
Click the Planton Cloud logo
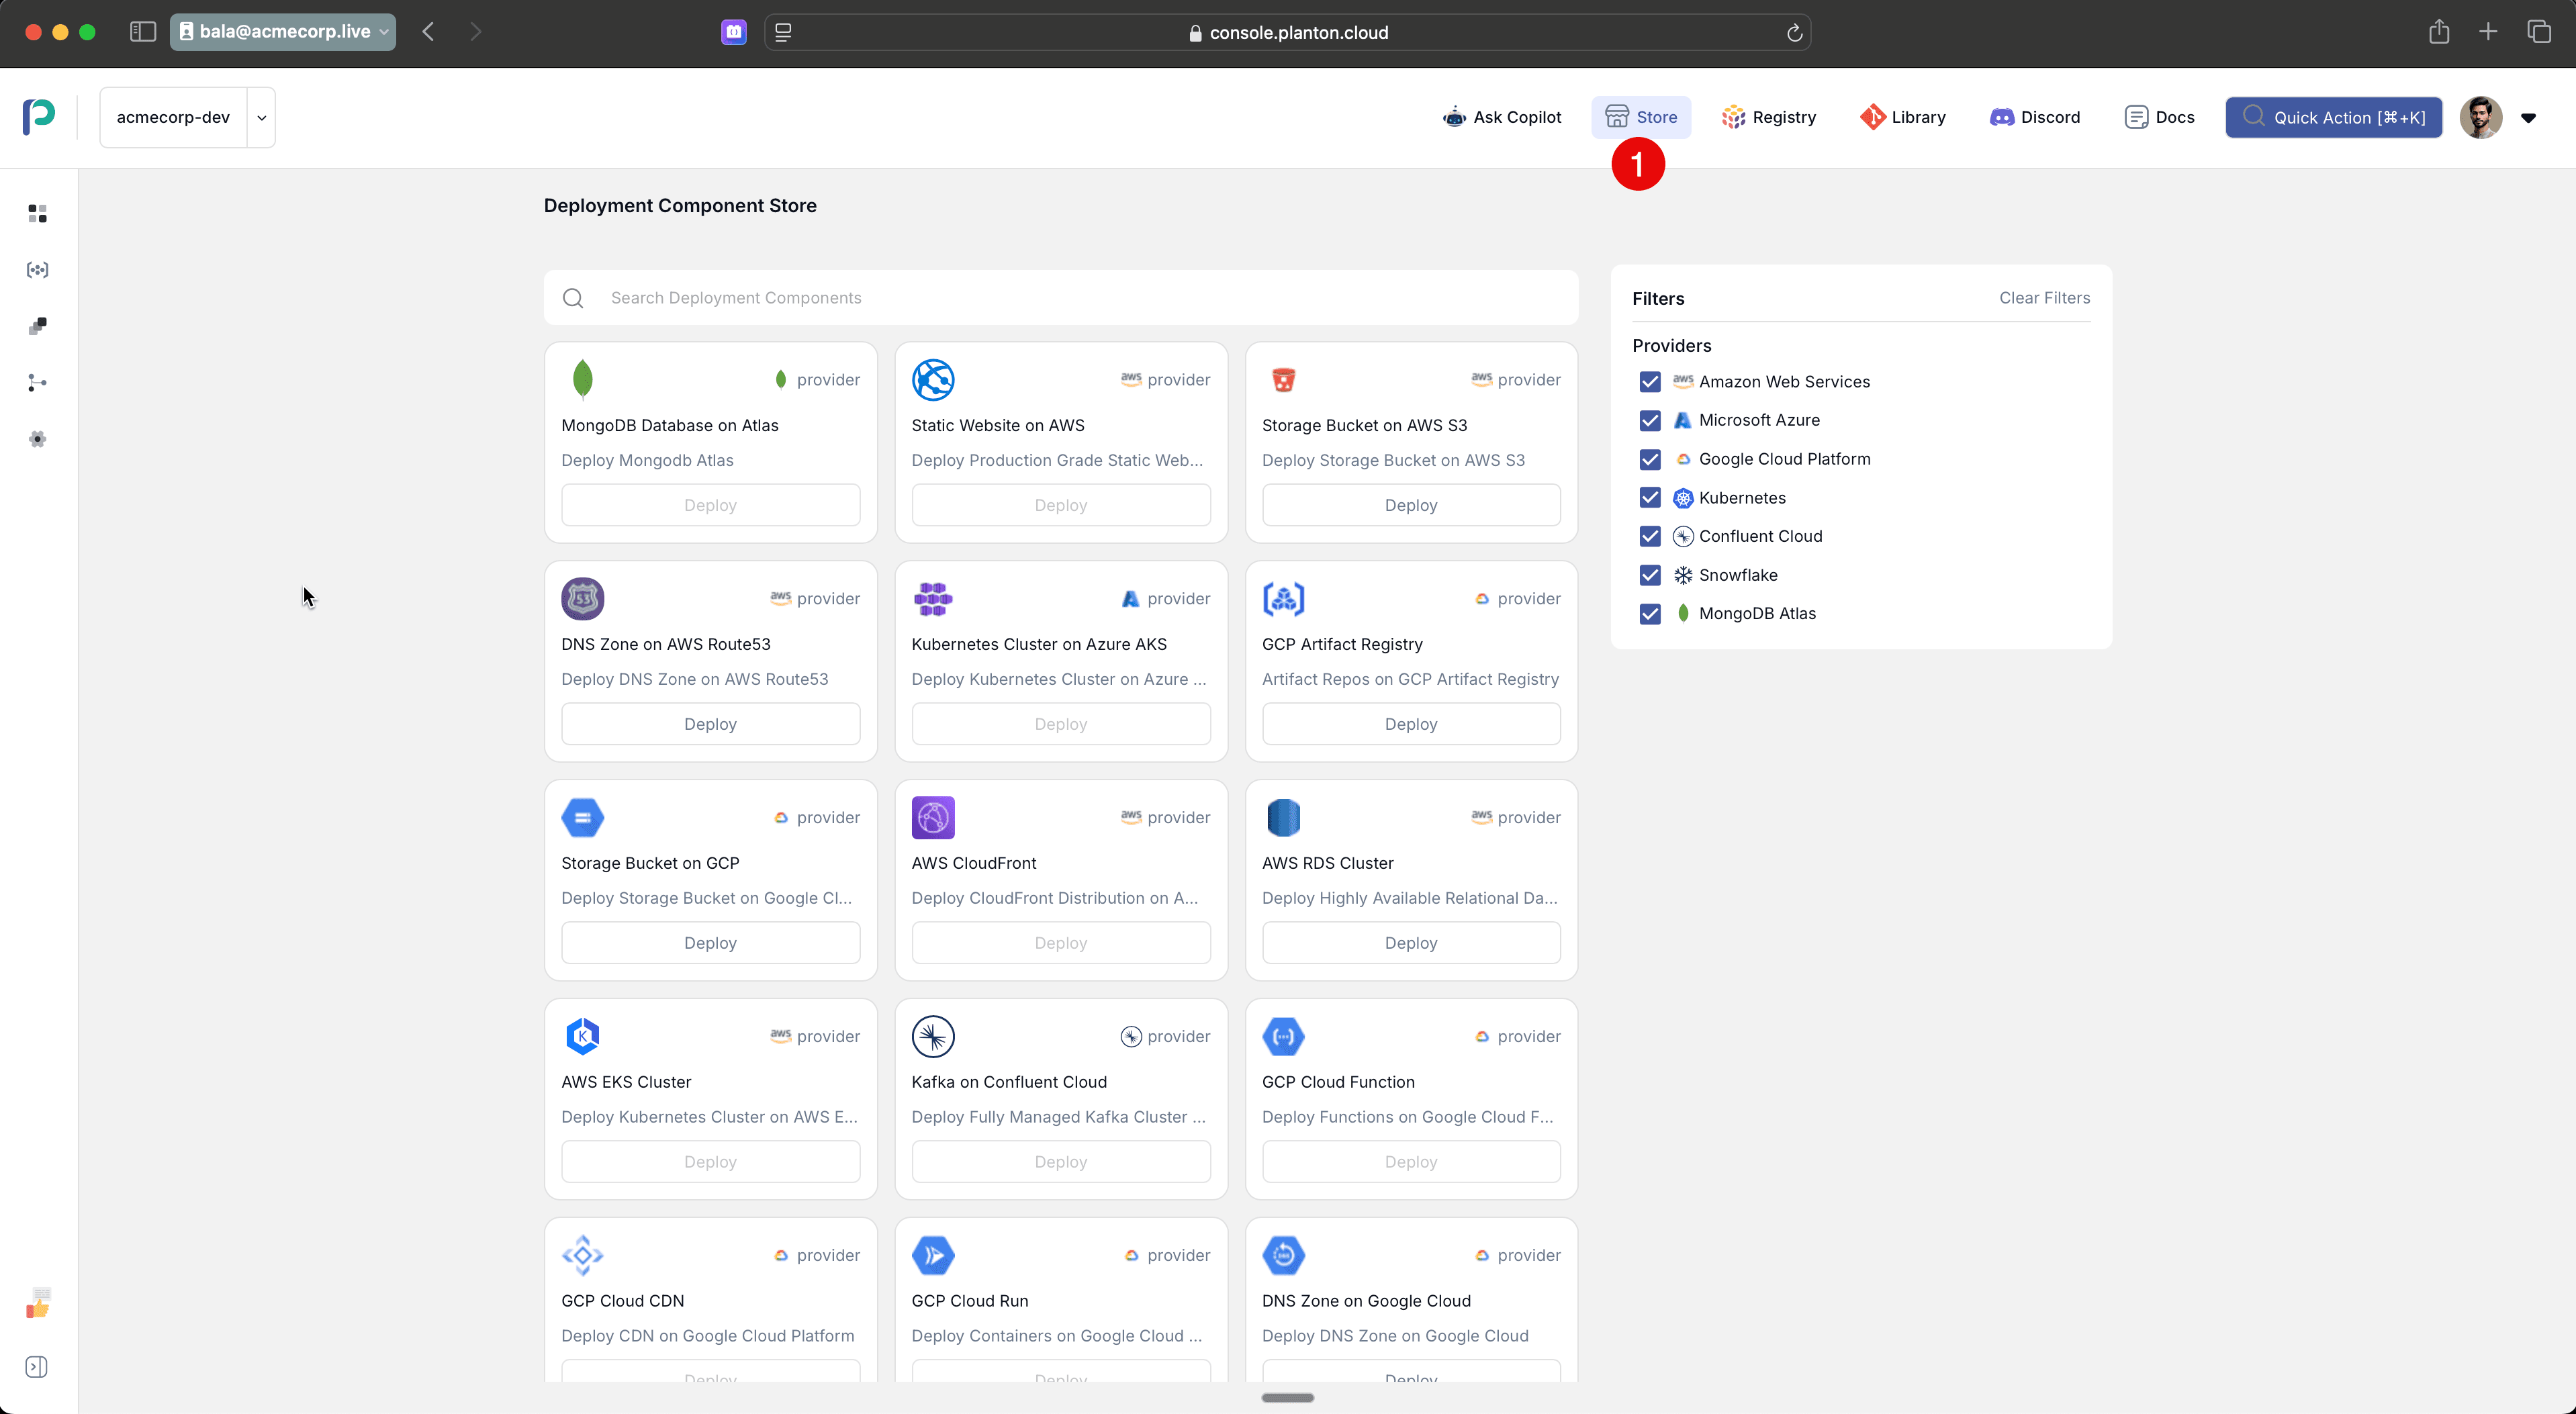click(x=39, y=117)
